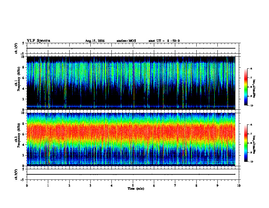Click the "6" kHz tick of ch.2 spectrogram
This screenshot has width=269, height=208.
[x=24, y=134]
